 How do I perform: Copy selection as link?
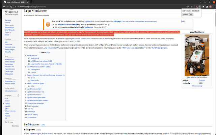(191, 15)
